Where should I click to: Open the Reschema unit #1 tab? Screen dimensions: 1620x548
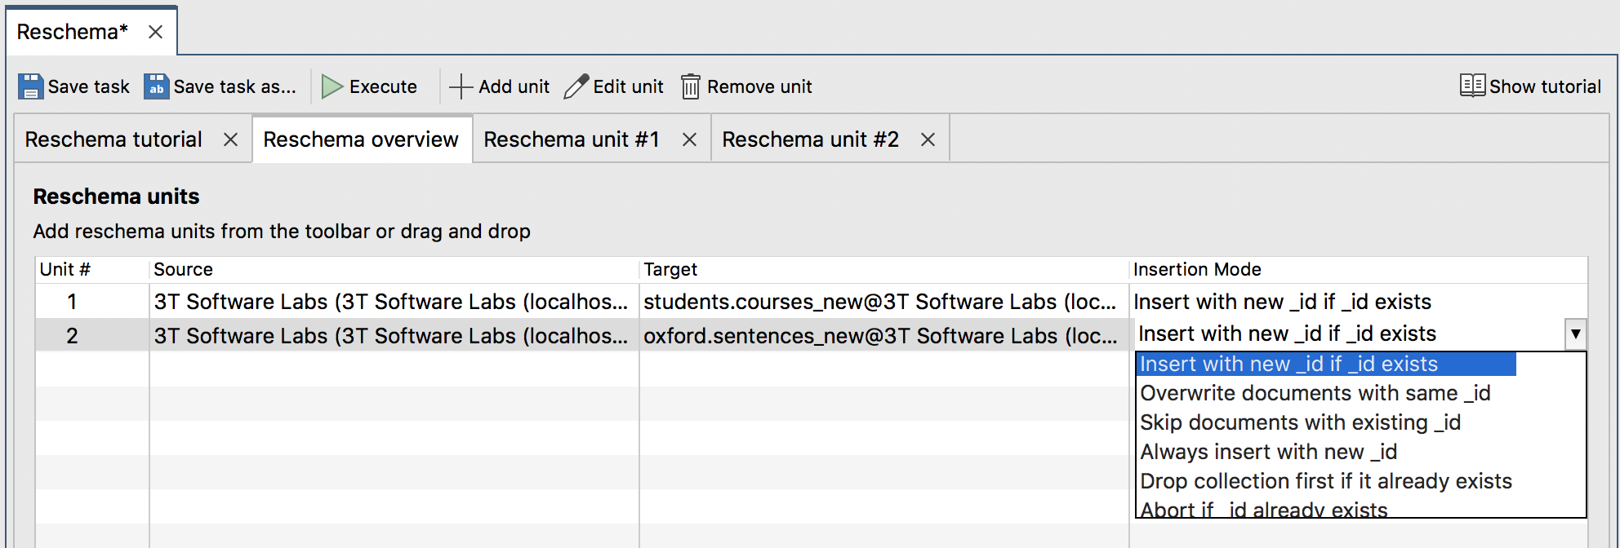click(572, 139)
